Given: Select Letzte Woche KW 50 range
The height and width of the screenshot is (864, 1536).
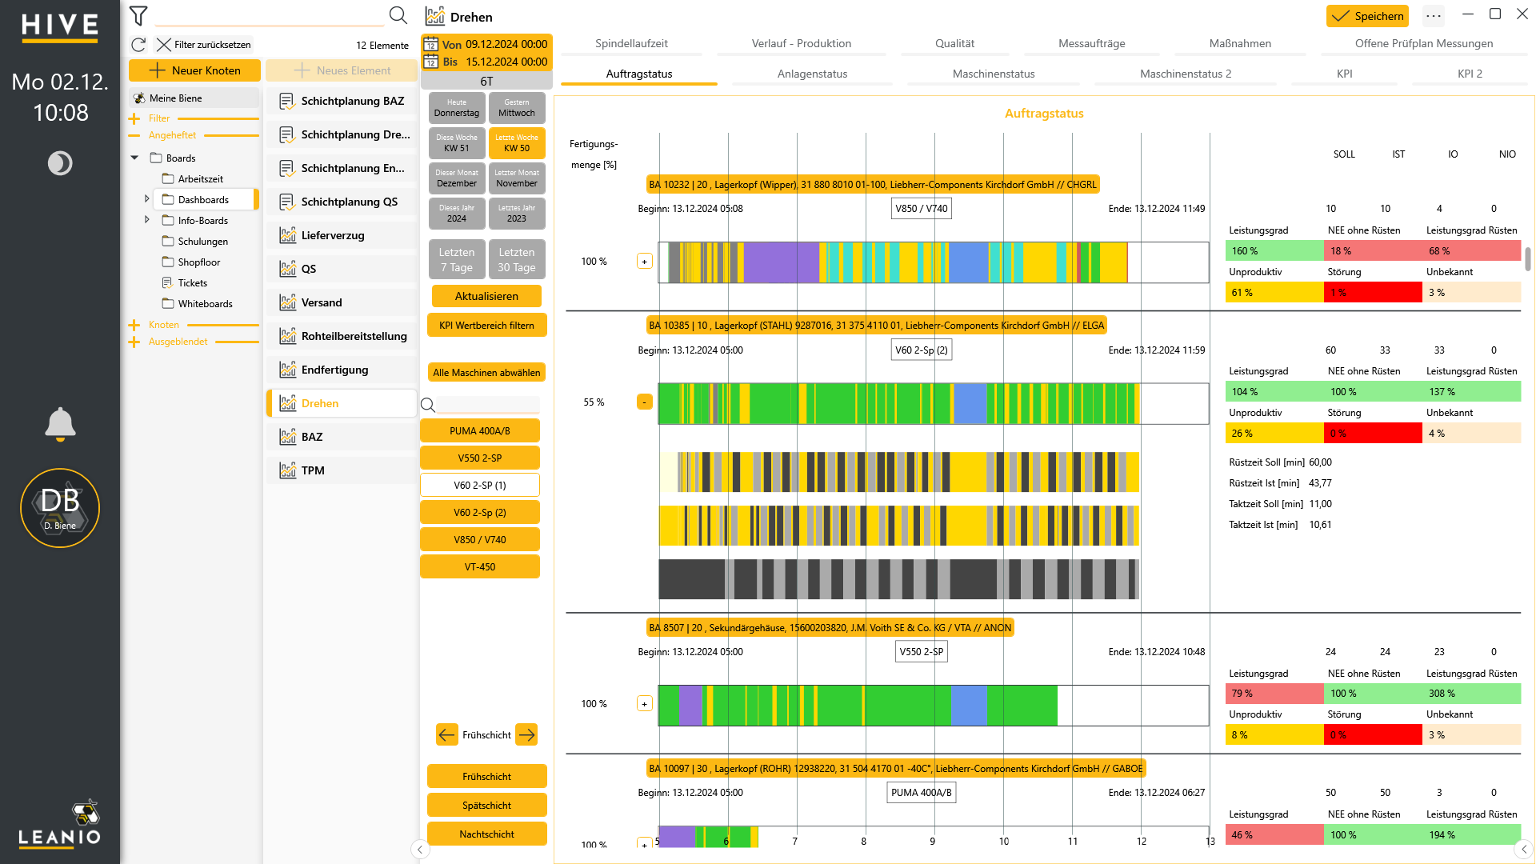Looking at the screenshot, I should [x=517, y=143].
